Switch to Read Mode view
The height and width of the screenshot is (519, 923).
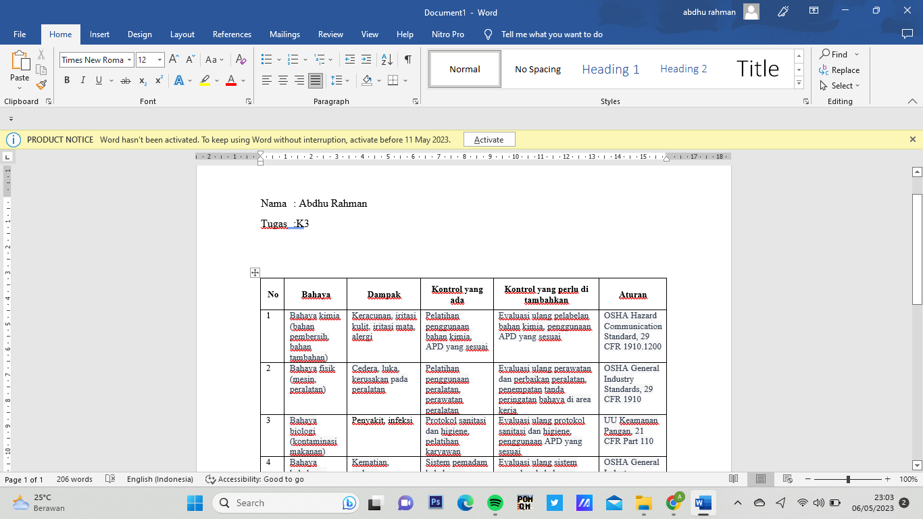[x=733, y=479]
